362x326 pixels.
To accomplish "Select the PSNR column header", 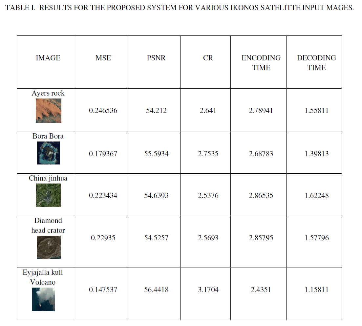I will [156, 58].
